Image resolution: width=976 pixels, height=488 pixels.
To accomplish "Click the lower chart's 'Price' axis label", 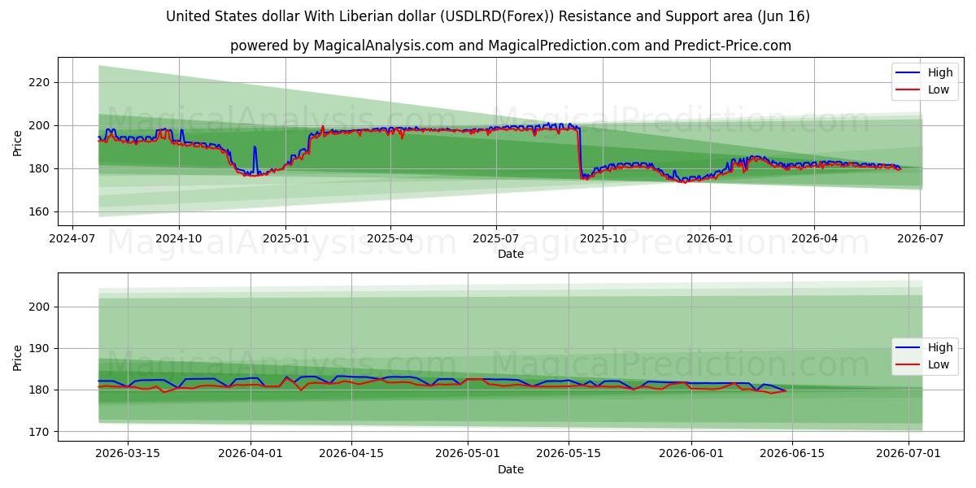I will coord(18,357).
